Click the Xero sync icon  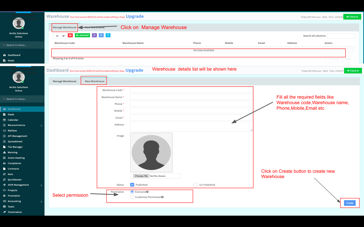click(4, 174)
